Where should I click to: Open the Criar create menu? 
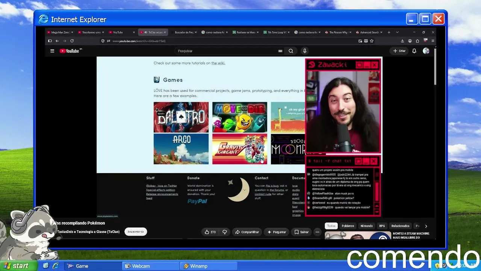399,51
